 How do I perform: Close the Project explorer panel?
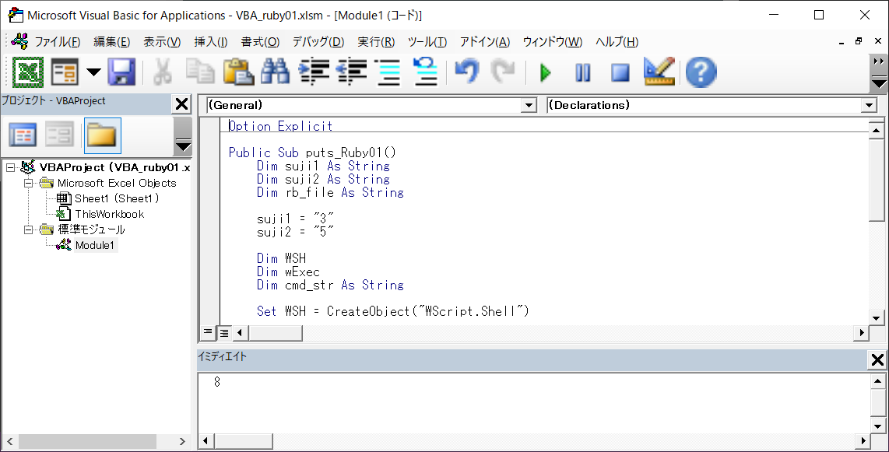(181, 103)
